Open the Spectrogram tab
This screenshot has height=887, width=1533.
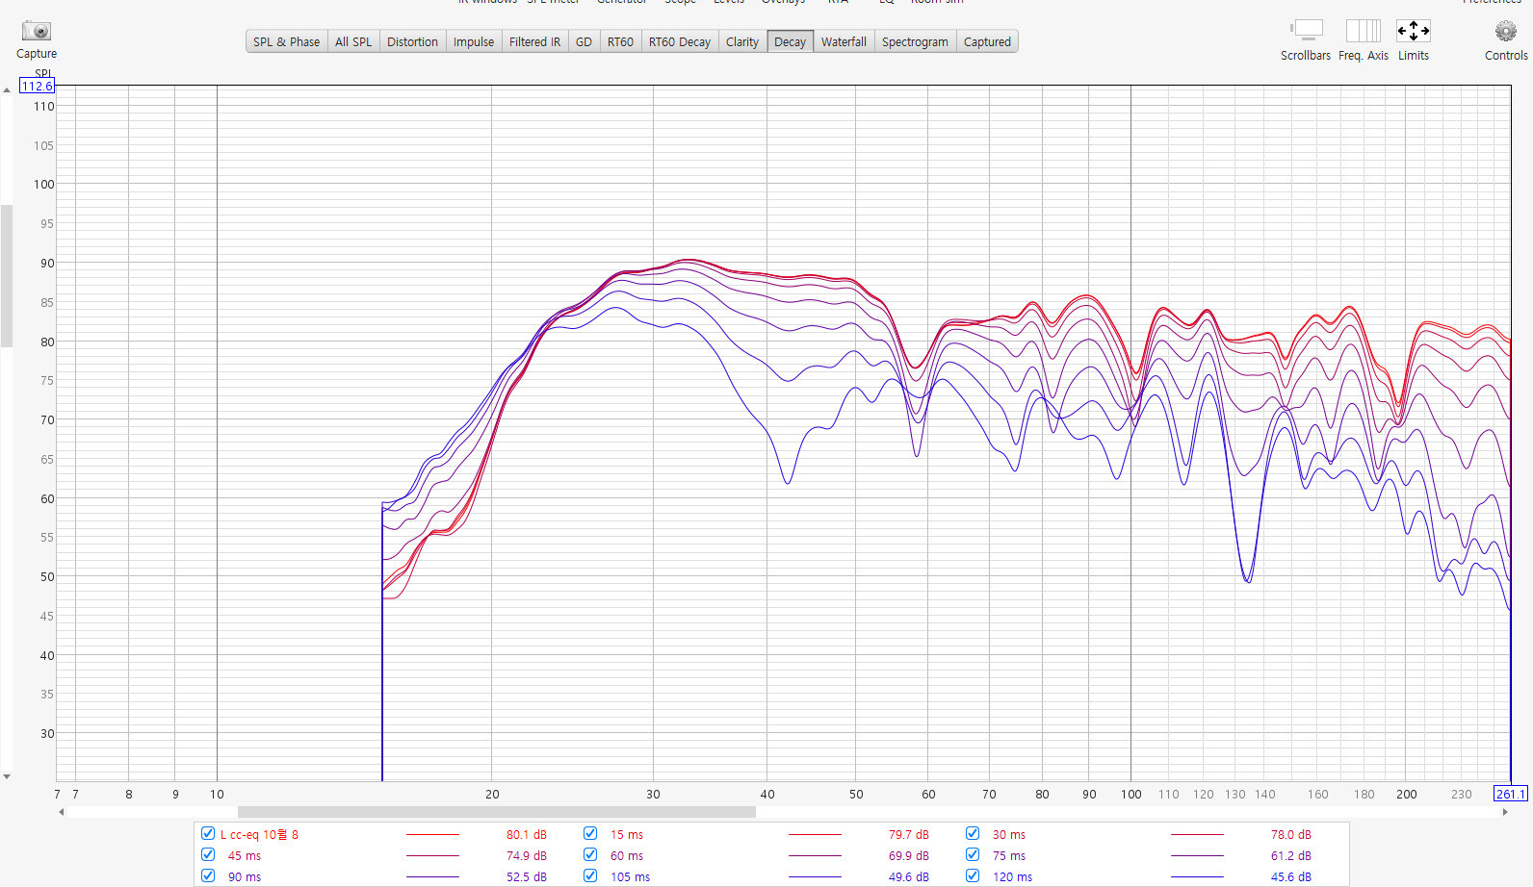tap(915, 41)
